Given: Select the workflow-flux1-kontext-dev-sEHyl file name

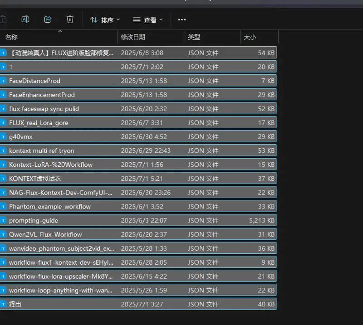Looking at the screenshot, I should [x=61, y=262].
